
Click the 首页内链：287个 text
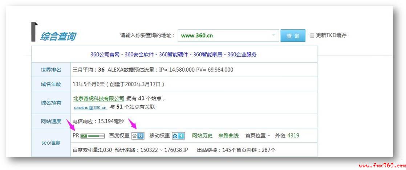(255, 150)
